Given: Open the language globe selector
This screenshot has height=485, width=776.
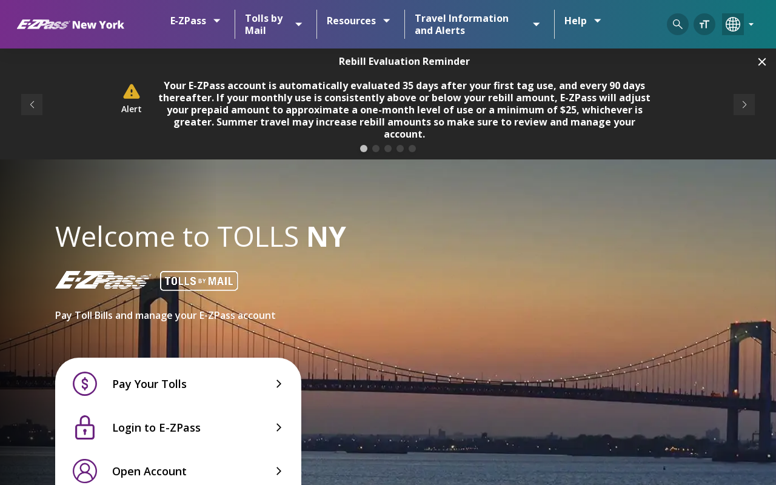Looking at the screenshot, I should (x=733, y=24).
